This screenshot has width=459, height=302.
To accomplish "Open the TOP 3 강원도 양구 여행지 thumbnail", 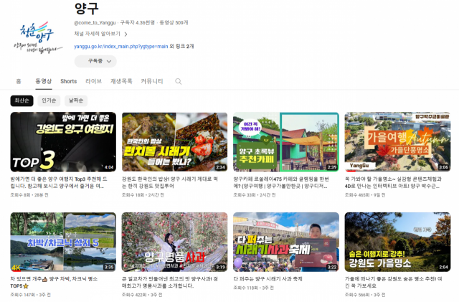I will point(63,141).
